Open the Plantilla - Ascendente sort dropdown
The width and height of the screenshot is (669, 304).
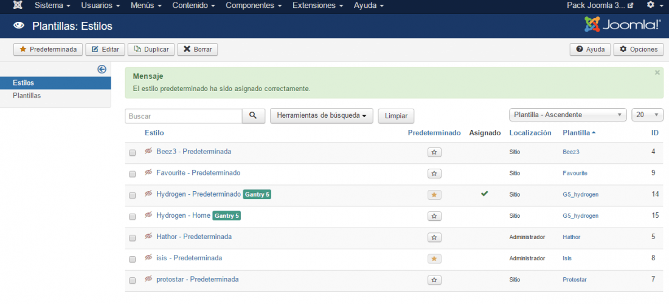pyautogui.click(x=568, y=115)
